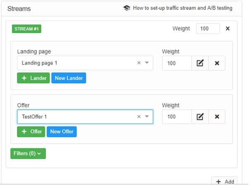Remove landing page with the X button
250x185 pixels.
click(x=217, y=63)
